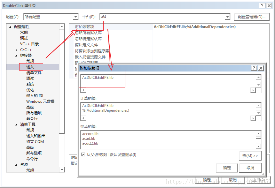Screen dimensions: 275x188
Task: Select 嵌入的 IDL tree item
Action: point(35,95)
